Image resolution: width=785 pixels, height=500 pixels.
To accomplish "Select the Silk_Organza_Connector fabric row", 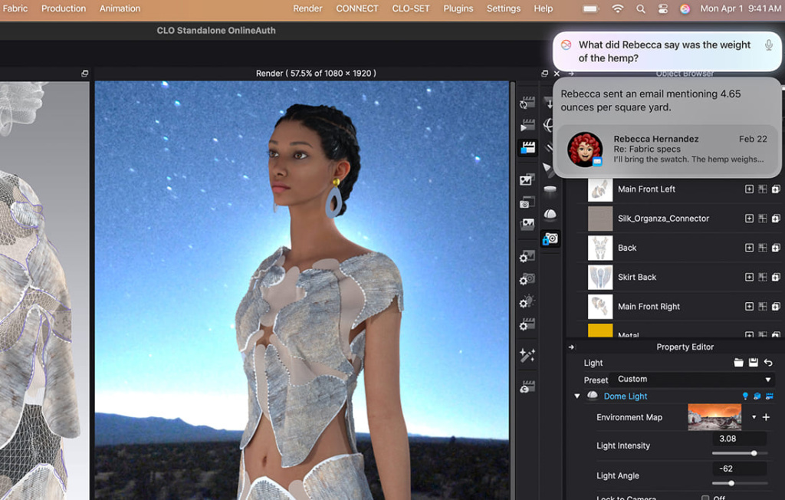I will click(x=679, y=219).
